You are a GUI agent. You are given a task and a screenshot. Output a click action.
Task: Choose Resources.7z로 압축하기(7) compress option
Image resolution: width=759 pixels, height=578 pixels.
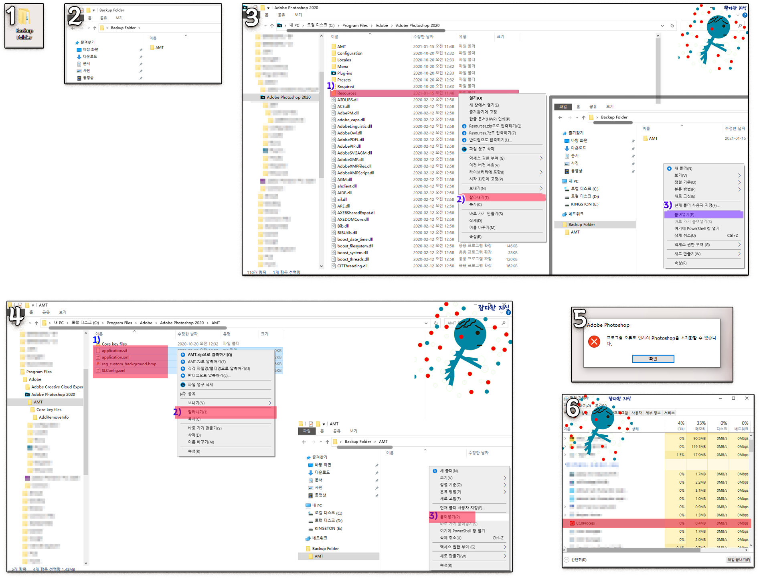pyautogui.click(x=492, y=133)
